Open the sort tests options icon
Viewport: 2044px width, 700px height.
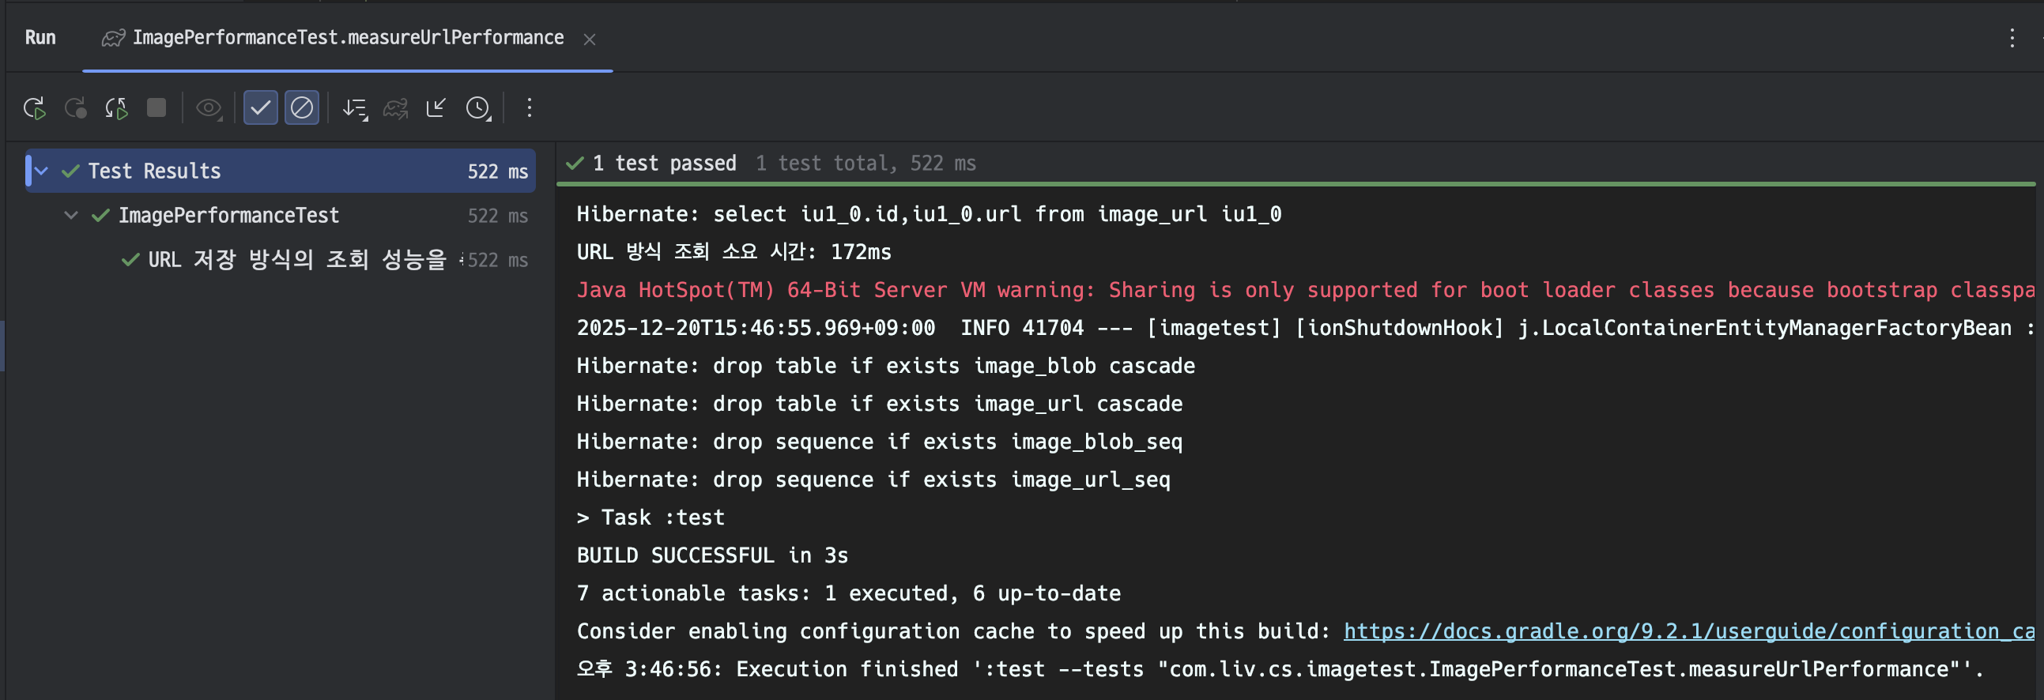pos(355,107)
